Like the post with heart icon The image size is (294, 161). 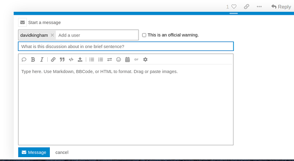coord(234,7)
